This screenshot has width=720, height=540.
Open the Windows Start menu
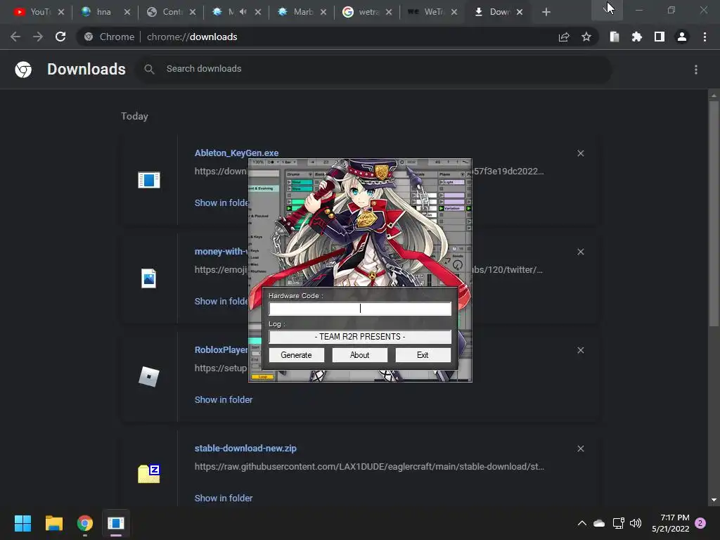(22, 523)
